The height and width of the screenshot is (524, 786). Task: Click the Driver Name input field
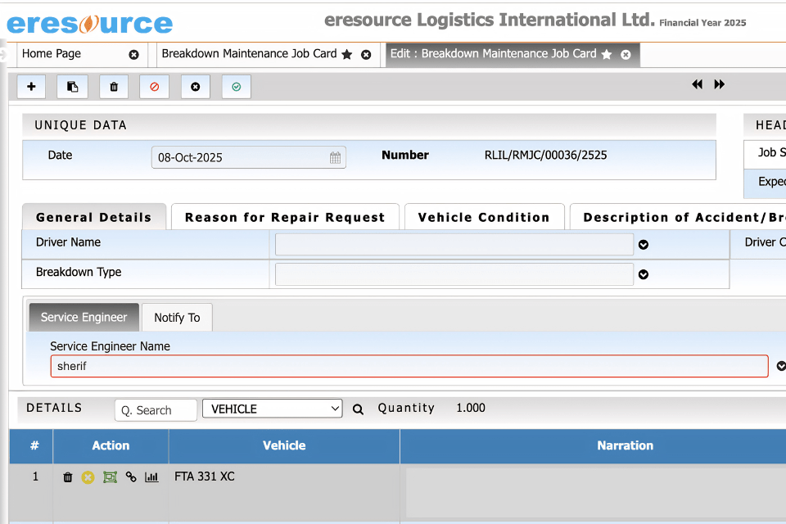[x=454, y=245]
